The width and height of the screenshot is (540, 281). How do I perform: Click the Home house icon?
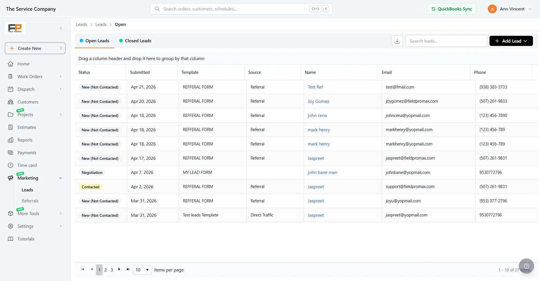click(10, 64)
